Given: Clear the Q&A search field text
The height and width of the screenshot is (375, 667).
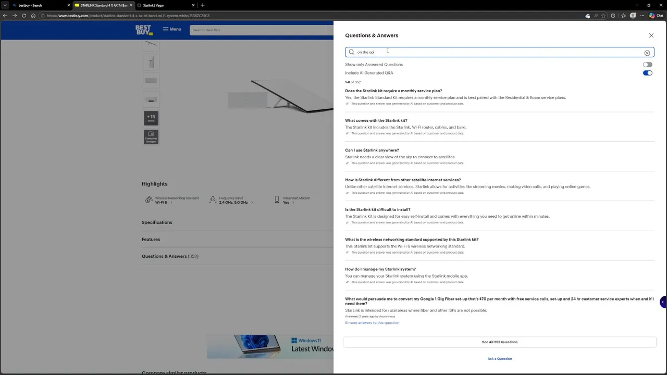Looking at the screenshot, I should pyautogui.click(x=647, y=53).
